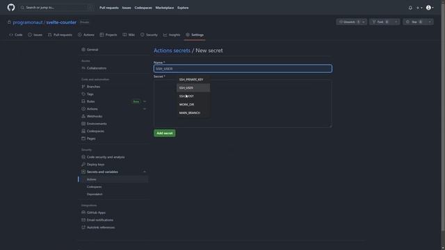This screenshot has height=250, width=445.
Task: Click the Add secret button
Action: (165, 133)
